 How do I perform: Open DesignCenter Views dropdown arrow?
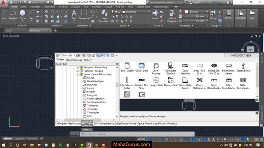coord(116,55)
